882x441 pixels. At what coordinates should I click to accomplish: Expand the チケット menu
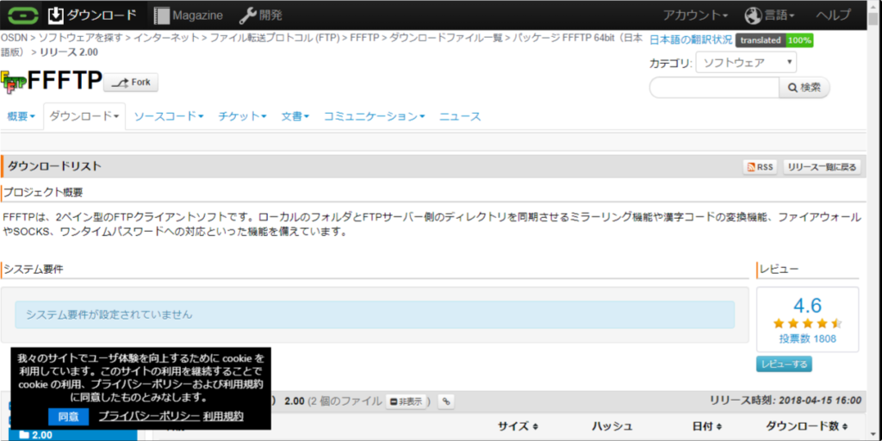pos(242,116)
